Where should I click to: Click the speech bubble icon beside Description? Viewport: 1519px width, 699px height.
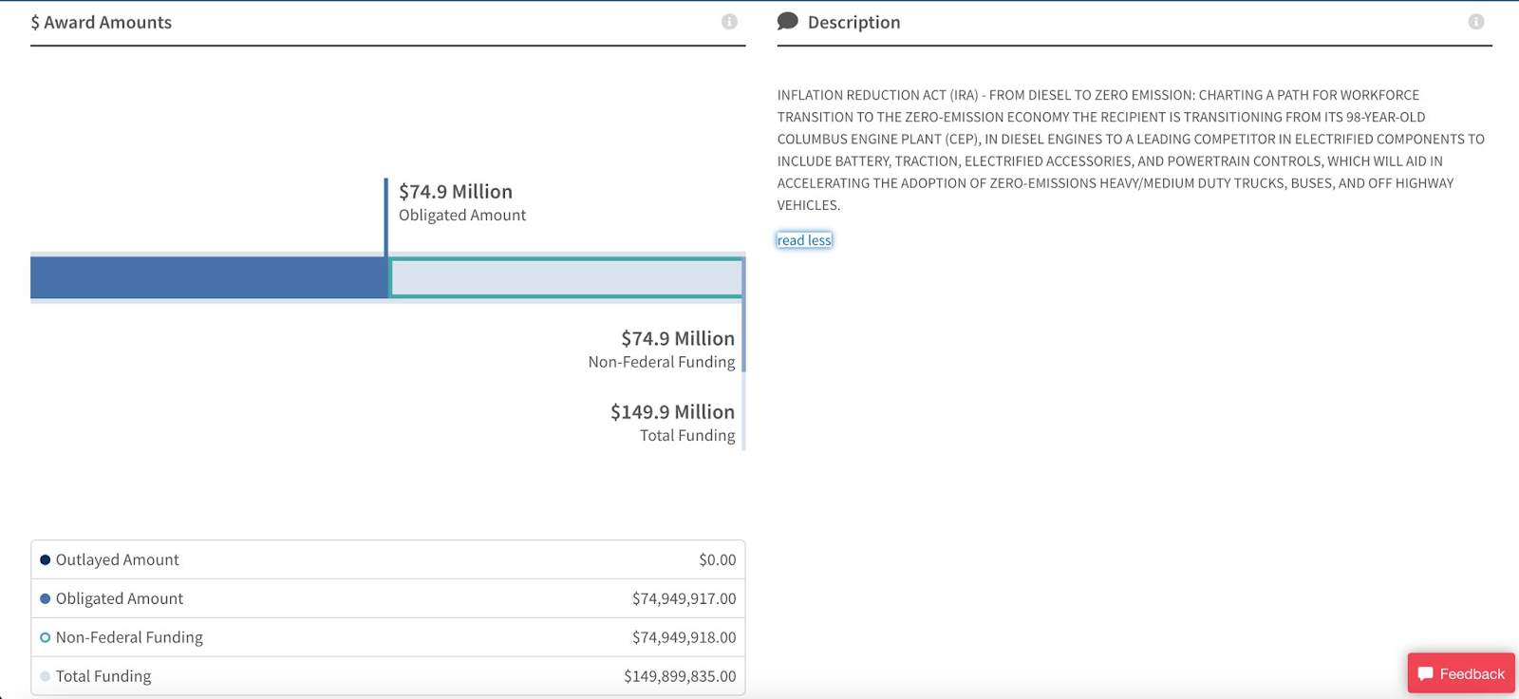click(787, 22)
